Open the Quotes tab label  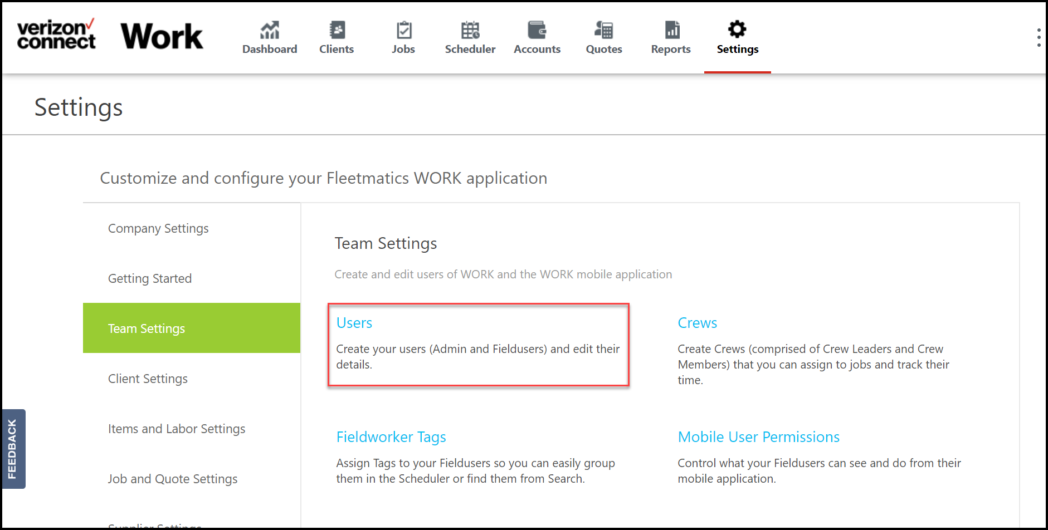point(604,49)
